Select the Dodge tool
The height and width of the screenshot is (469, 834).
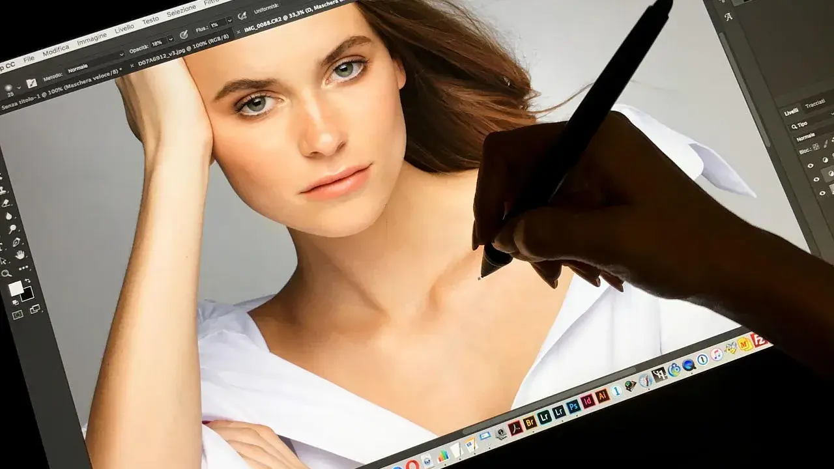pyautogui.click(x=12, y=229)
